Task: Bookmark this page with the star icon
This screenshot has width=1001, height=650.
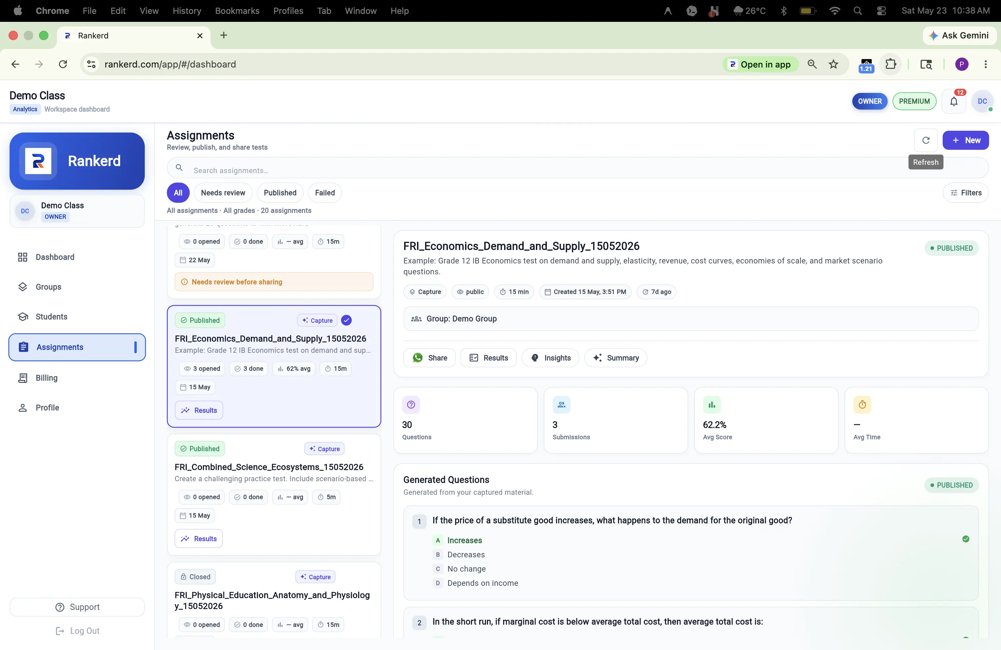Action: (x=833, y=64)
